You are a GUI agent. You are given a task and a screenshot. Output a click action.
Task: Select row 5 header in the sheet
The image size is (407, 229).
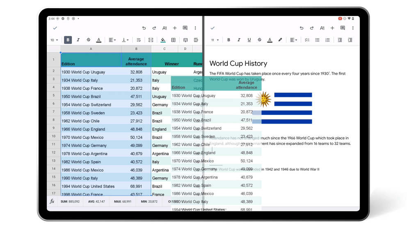[x=54, y=96]
